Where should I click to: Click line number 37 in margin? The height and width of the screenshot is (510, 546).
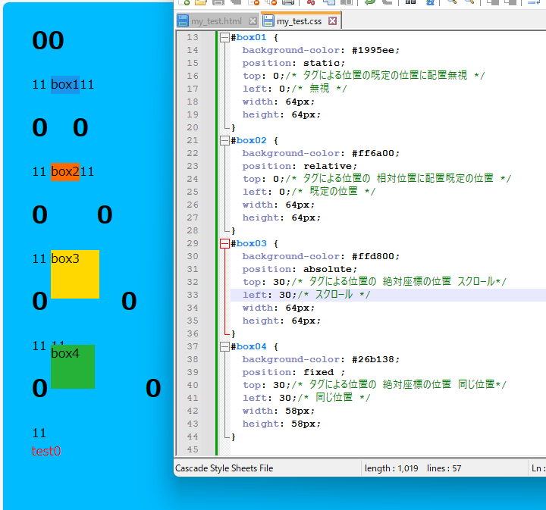click(192, 346)
